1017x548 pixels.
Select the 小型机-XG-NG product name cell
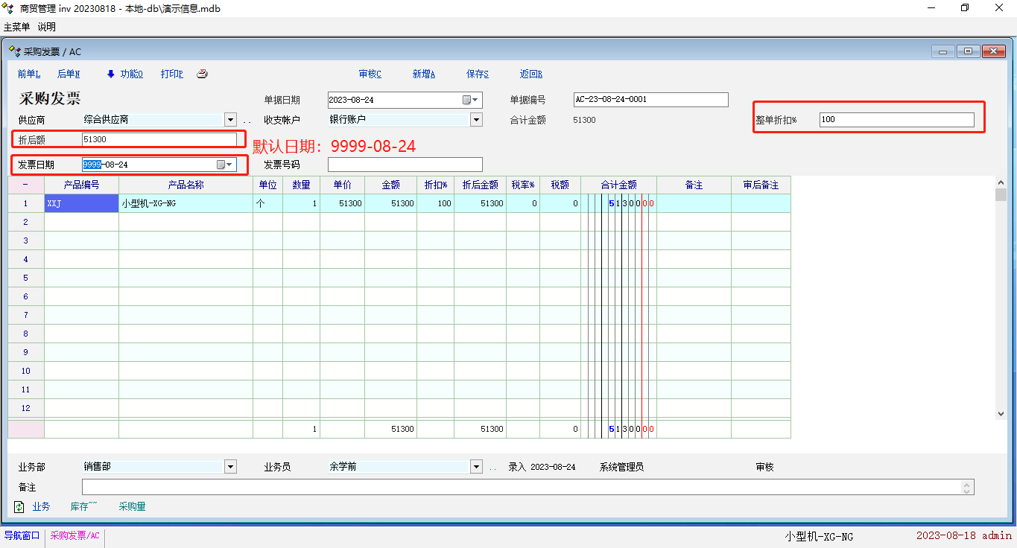[x=186, y=203]
